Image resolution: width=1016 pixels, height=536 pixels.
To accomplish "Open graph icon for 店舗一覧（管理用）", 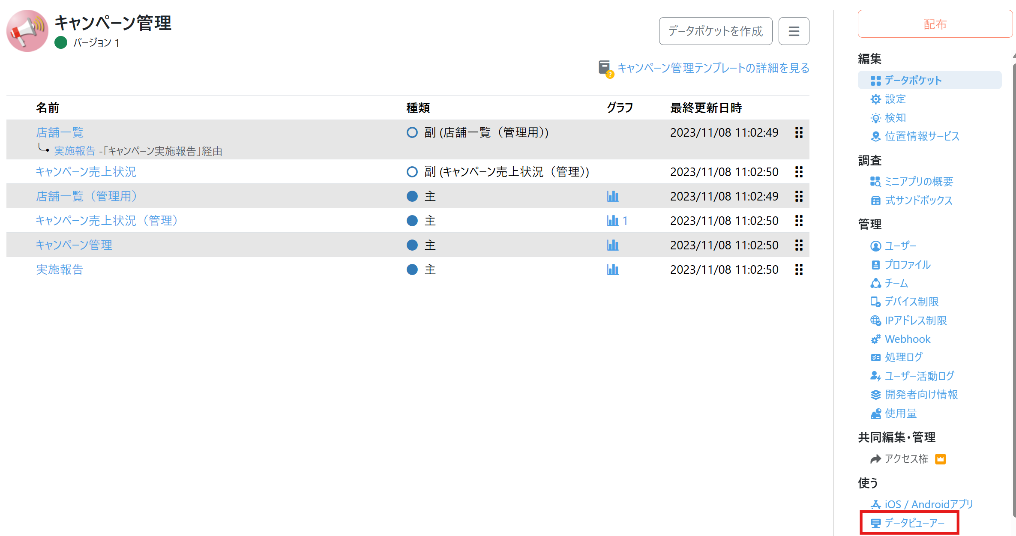I will [x=613, y=196].
